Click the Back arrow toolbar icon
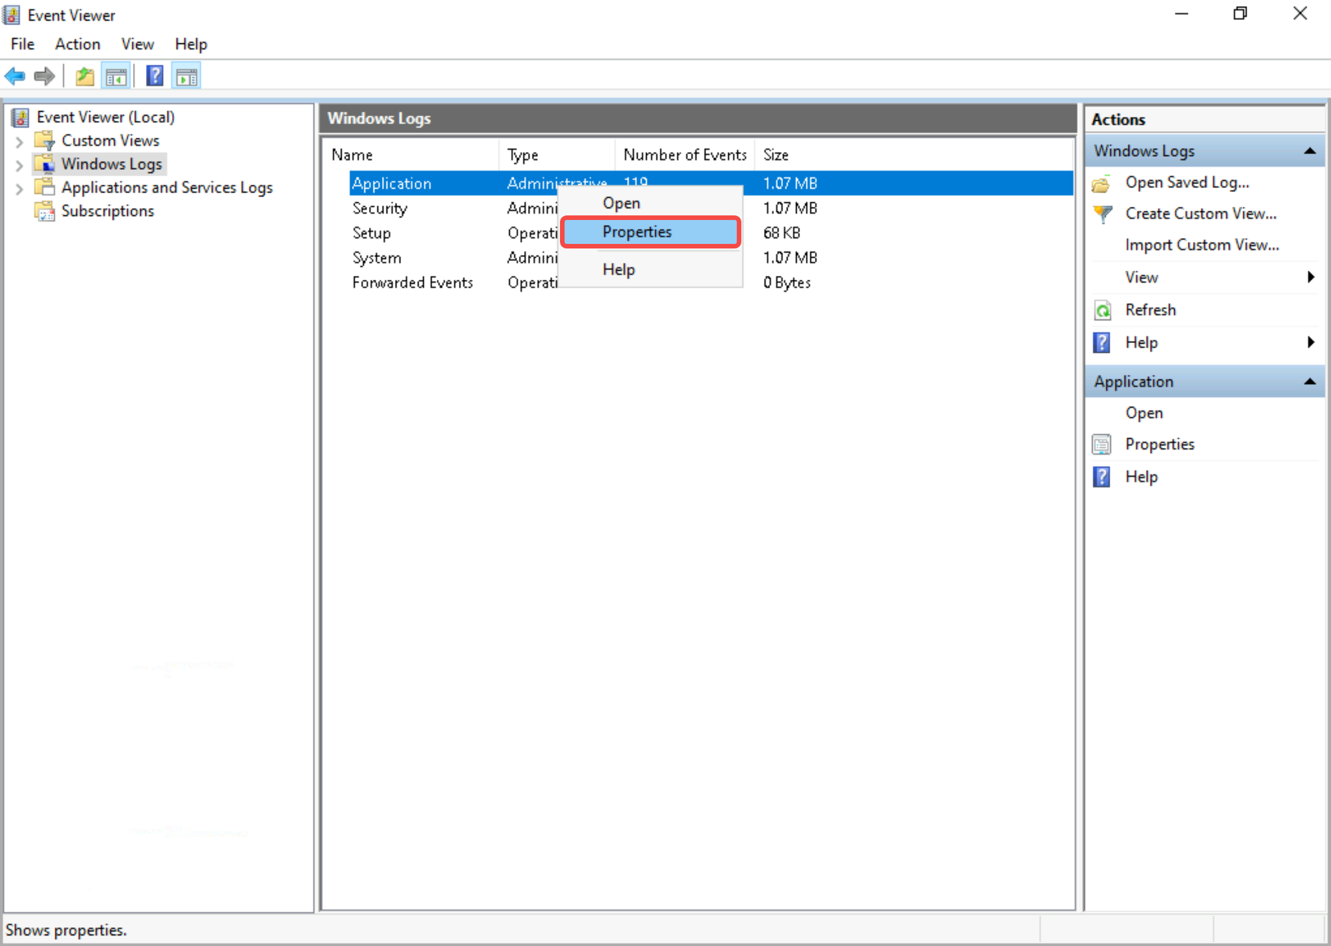 tap(15, 76)
